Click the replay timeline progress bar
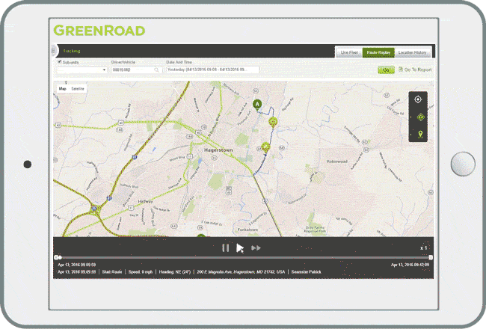This screenshot has height=329, width=486. pyautogui.click(x=243, y=257)
